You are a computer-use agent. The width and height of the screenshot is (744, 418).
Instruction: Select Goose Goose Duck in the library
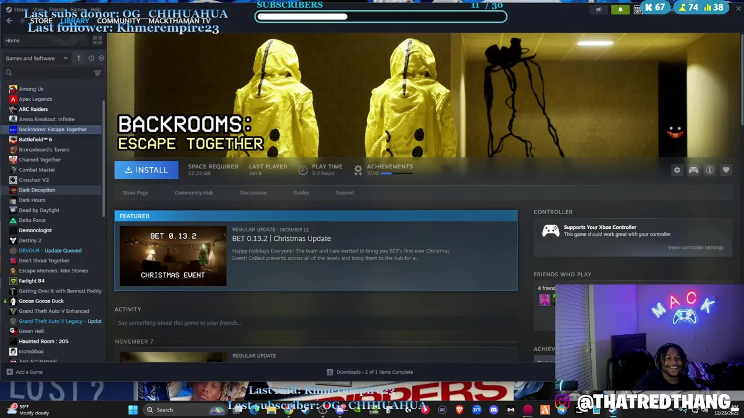point(41,301)
